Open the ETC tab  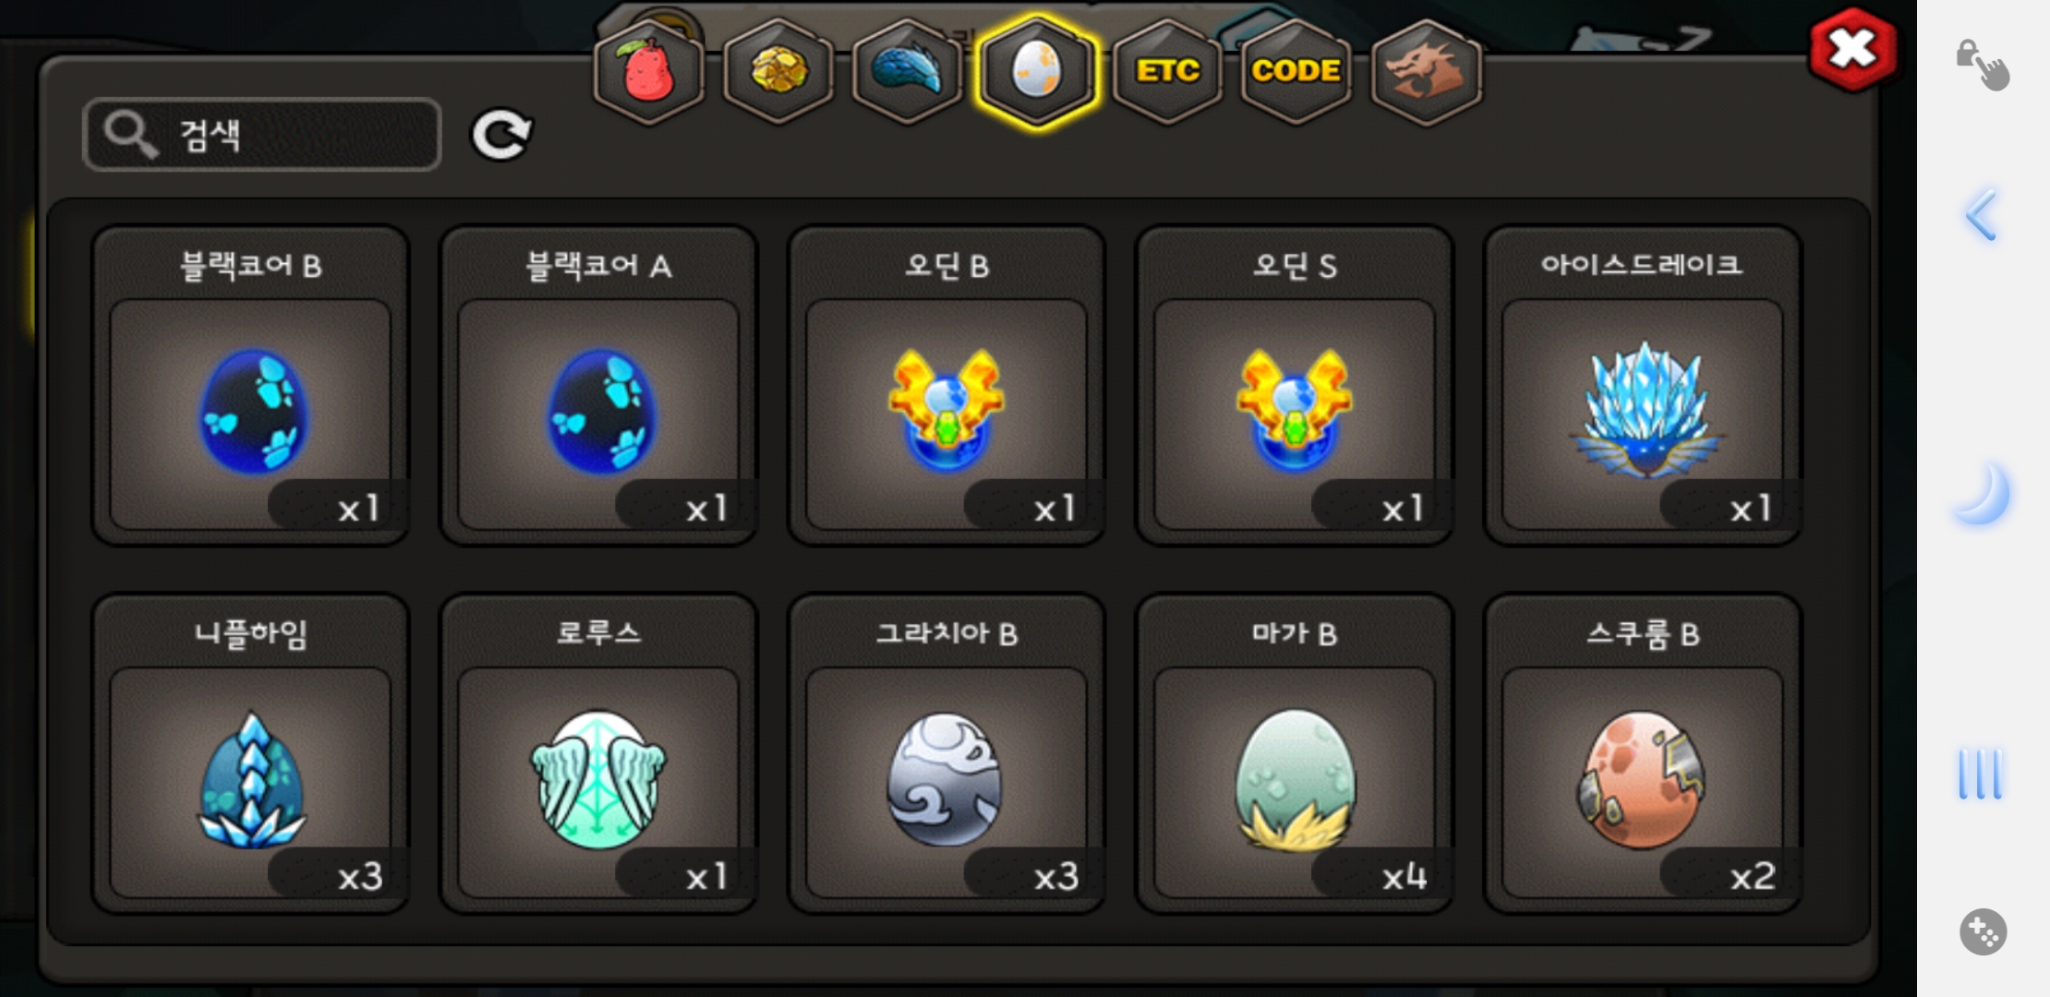(x=1168, y=72)
